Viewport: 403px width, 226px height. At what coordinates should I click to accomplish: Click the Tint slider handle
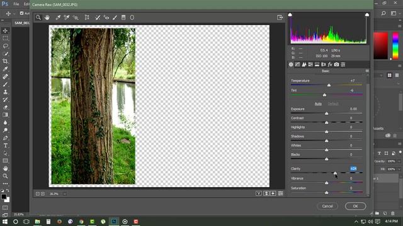pyautogui.click(x=325, y=95)
